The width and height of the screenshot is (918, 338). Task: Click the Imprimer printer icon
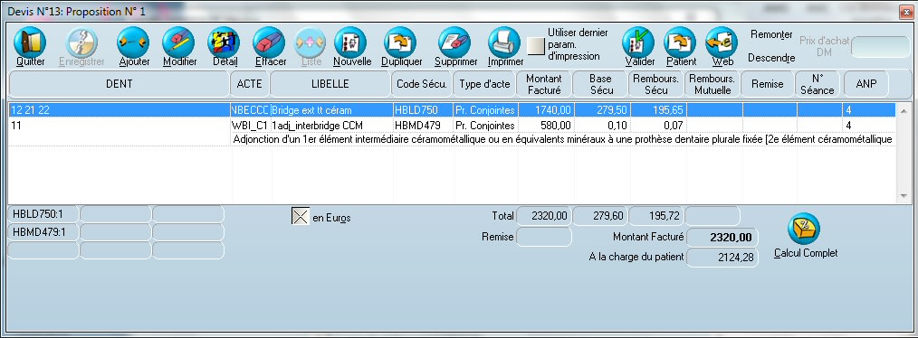coord(504,42)
